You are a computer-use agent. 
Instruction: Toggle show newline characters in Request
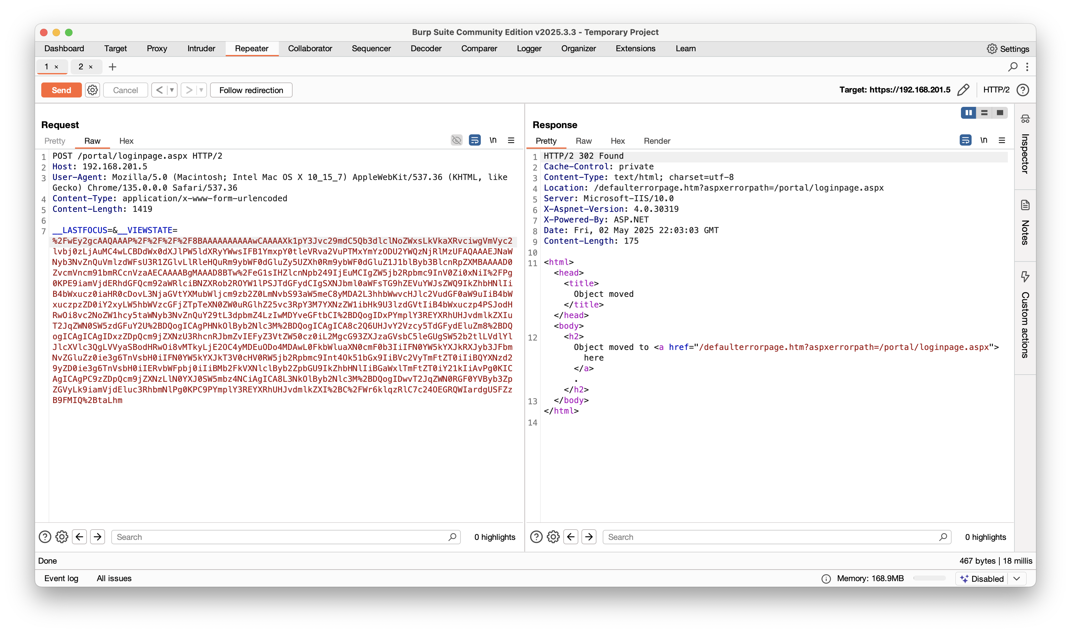click(x=493, y=140)
